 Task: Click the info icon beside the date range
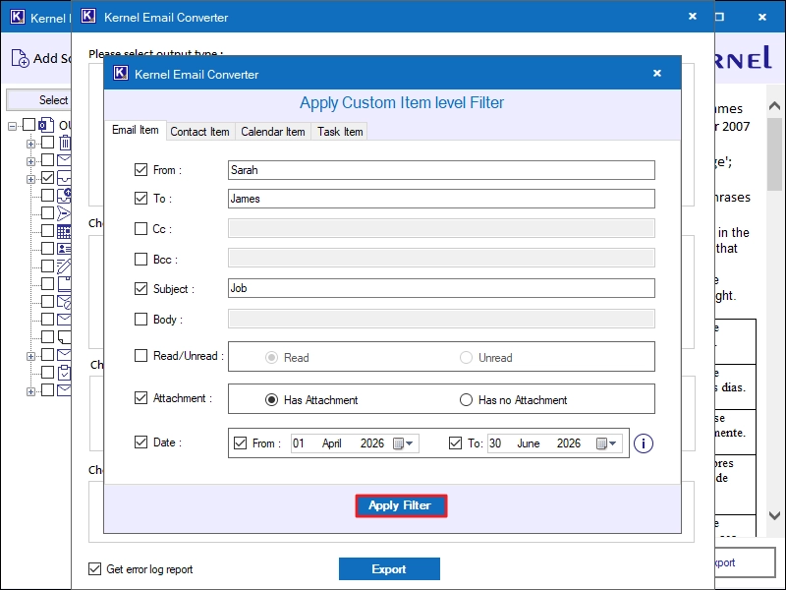tap(644, 443)
